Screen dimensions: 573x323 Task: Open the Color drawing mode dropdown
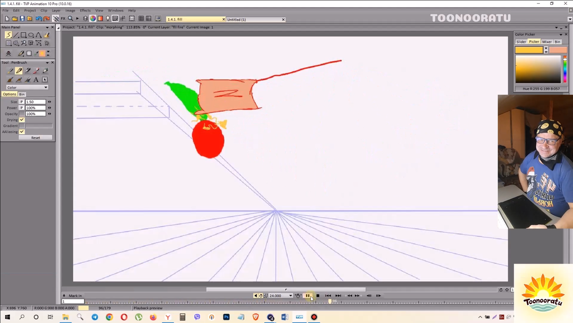(27, 87)
